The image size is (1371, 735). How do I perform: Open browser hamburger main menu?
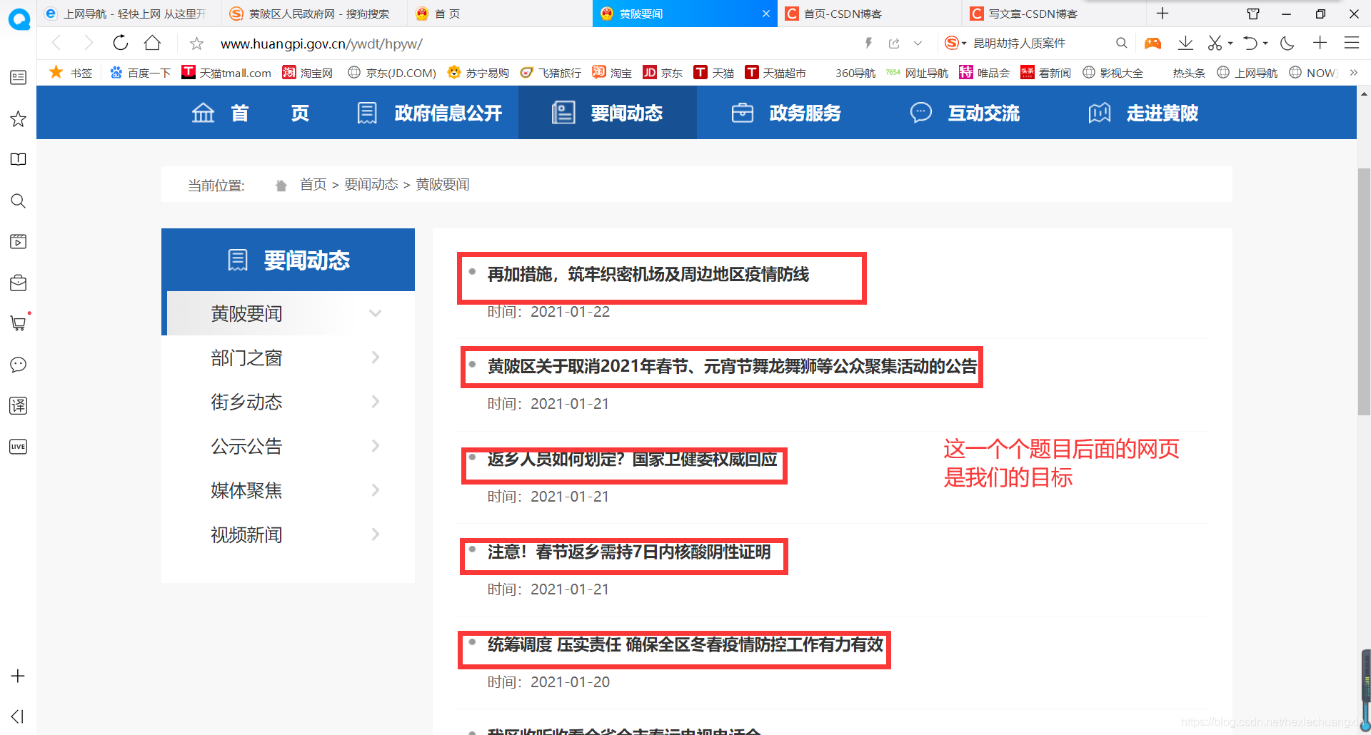point(1352,43)
